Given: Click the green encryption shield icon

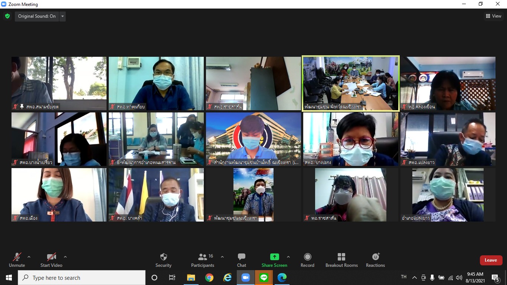Looking at the screenshot, I should (7, 16).
